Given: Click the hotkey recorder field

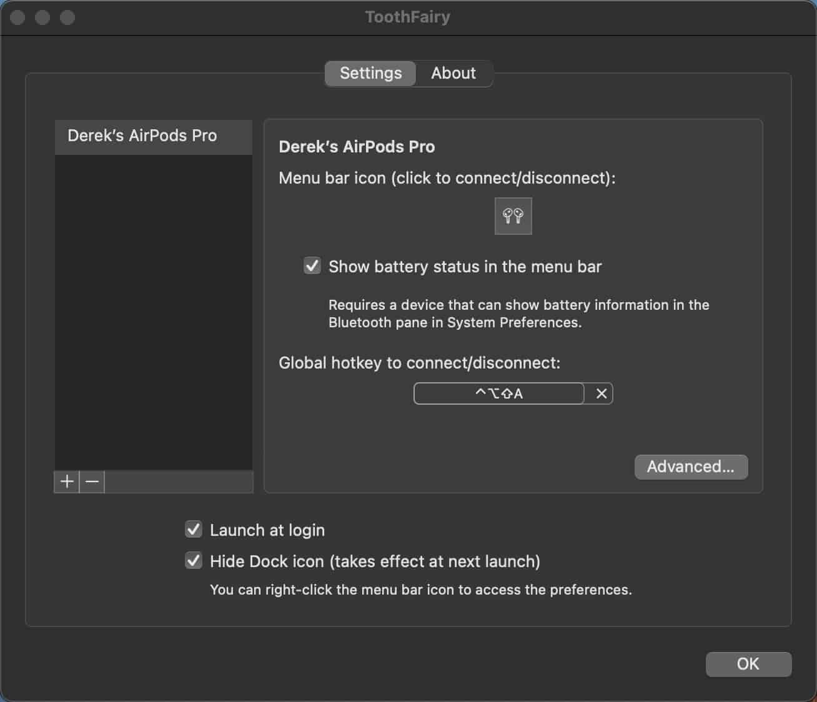Looking at the screenshot, I should tap(499, 393).
